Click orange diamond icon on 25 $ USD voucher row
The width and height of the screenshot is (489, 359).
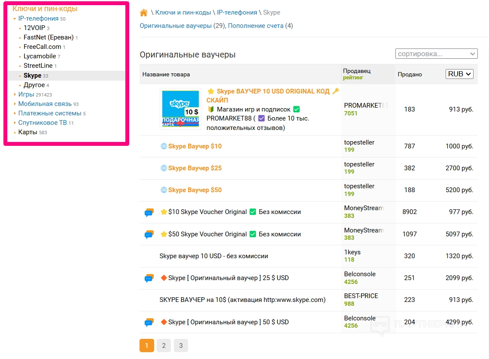coord(164,278)
